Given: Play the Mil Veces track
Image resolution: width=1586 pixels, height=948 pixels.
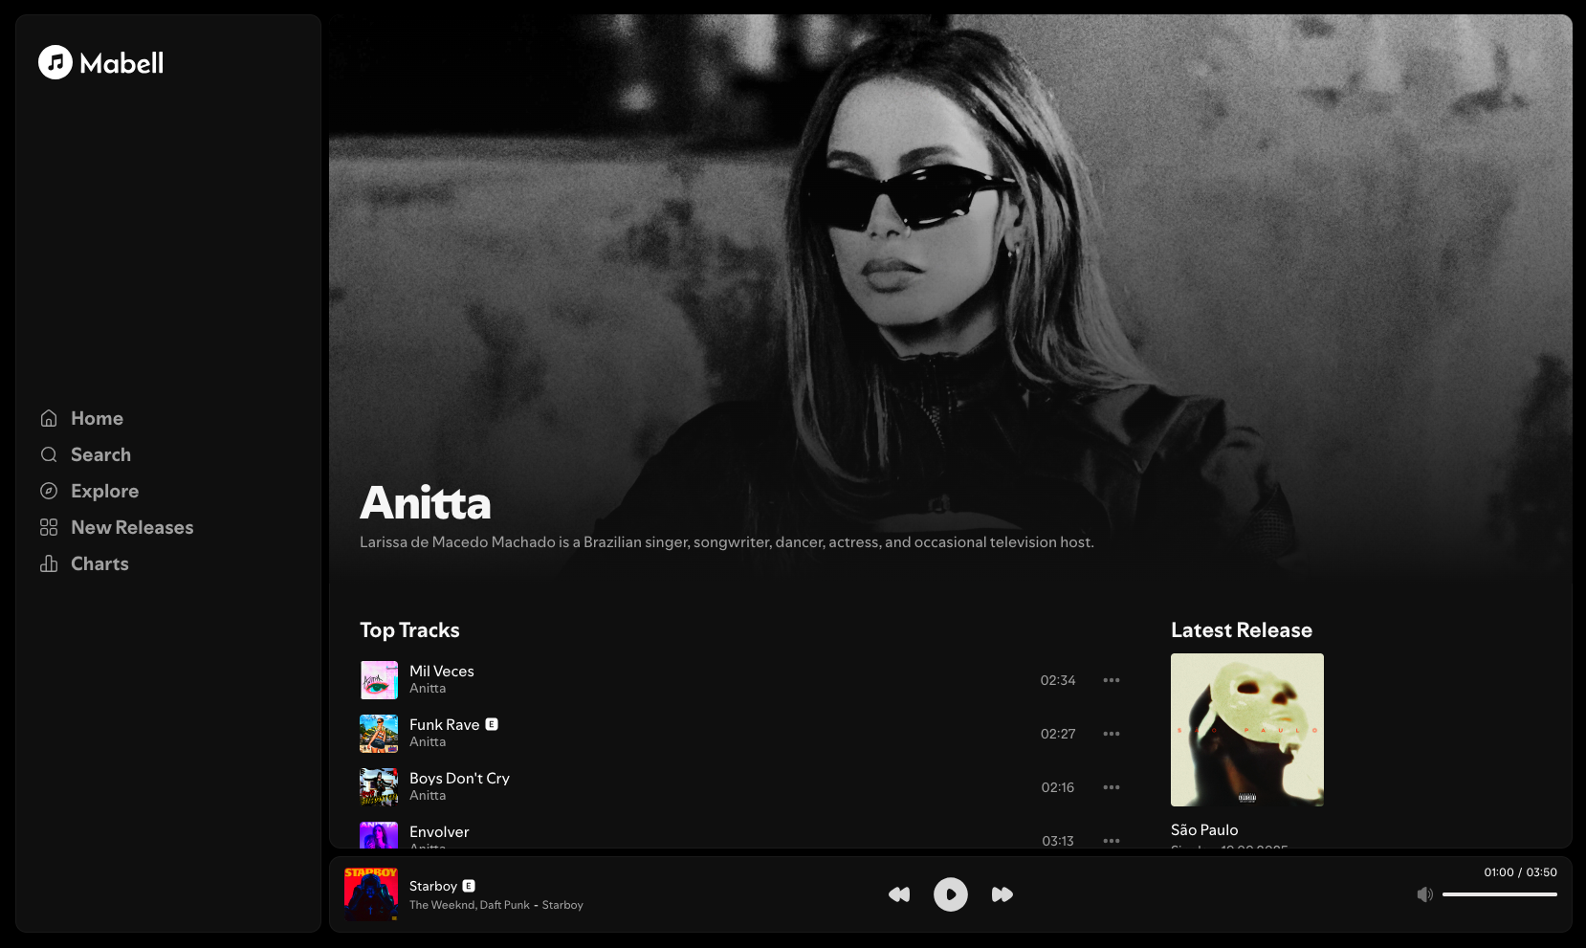Looking at the screenshot, I should 441,672.
